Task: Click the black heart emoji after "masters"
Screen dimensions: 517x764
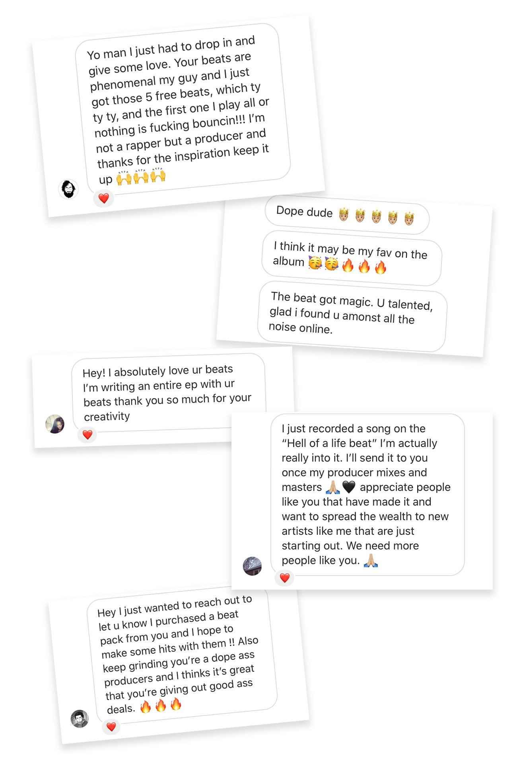Action: click(x=349, y=487)
